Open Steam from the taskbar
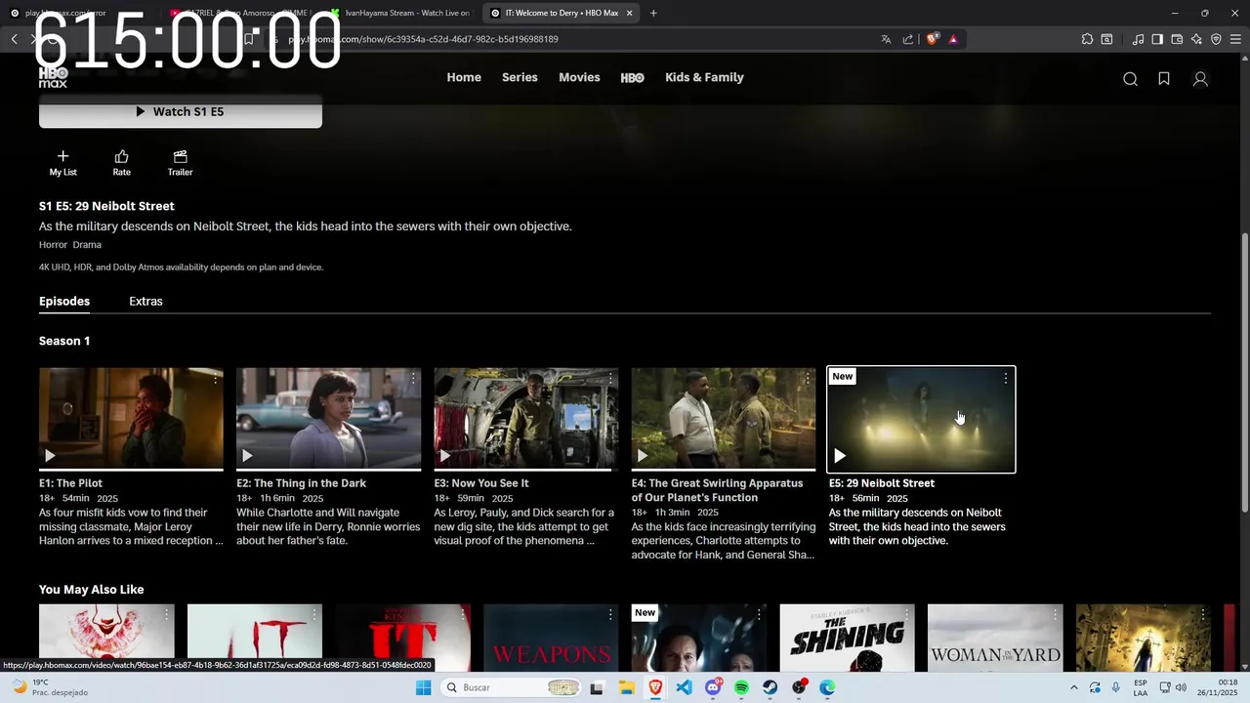This screenshot has height=703, width=1250. pos(771,687)
